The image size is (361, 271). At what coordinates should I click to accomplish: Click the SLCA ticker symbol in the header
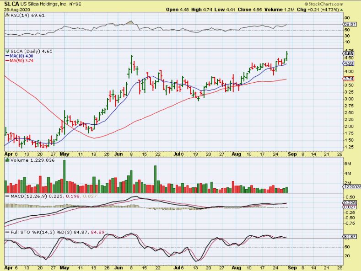coord(12,4)
